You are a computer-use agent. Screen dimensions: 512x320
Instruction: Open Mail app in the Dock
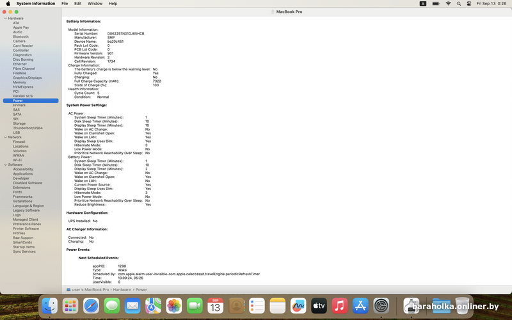coord(132,306)
